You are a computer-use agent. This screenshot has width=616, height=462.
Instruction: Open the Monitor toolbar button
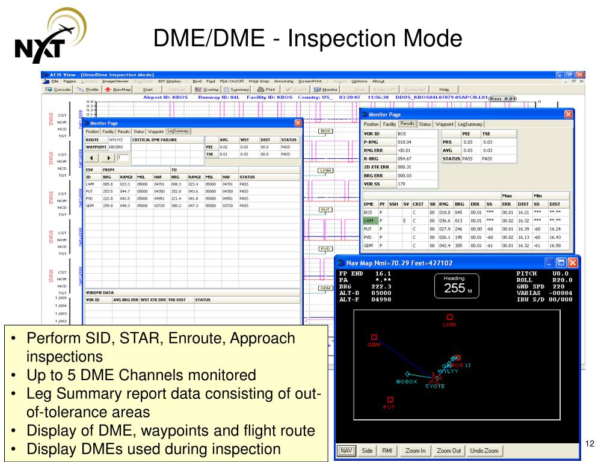[325, 89]
